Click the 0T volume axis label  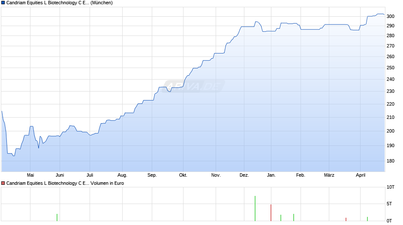click(x=389, y=221)
